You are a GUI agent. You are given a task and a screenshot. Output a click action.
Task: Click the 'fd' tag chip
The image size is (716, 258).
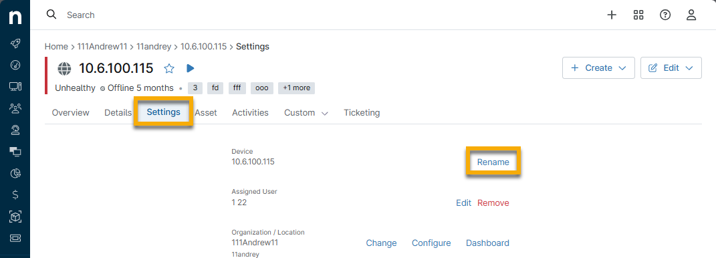215,88
